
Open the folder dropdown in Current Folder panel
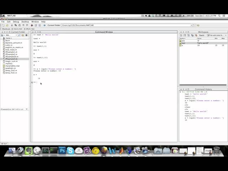(x=16, y=35)
